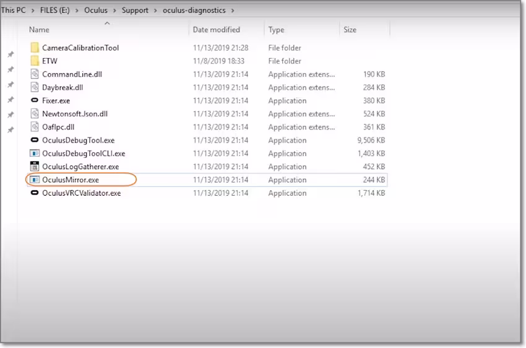
Task: Click the CommandLine.dll file icon
Action: coord(35,74)
